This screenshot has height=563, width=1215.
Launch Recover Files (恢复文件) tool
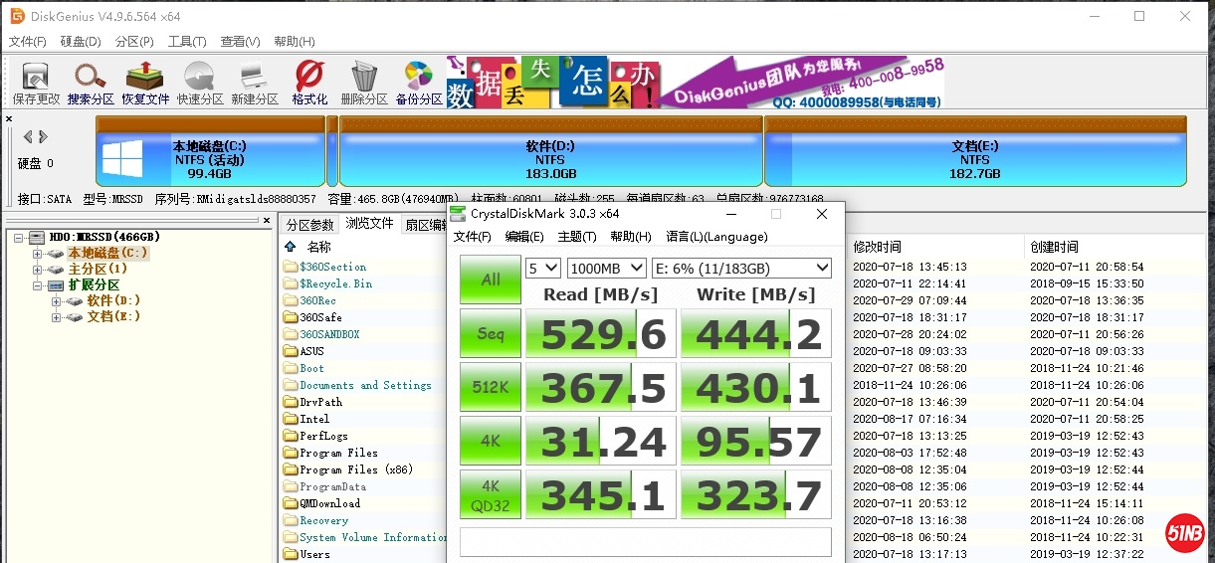145,82
